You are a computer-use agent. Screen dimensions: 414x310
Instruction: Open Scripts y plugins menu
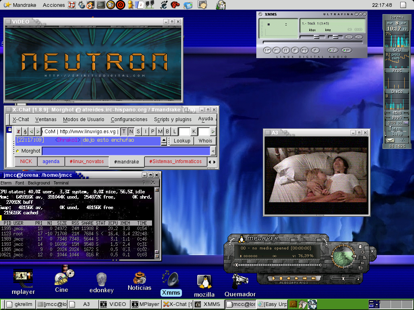pyautogui.click(x=173, y=119)
